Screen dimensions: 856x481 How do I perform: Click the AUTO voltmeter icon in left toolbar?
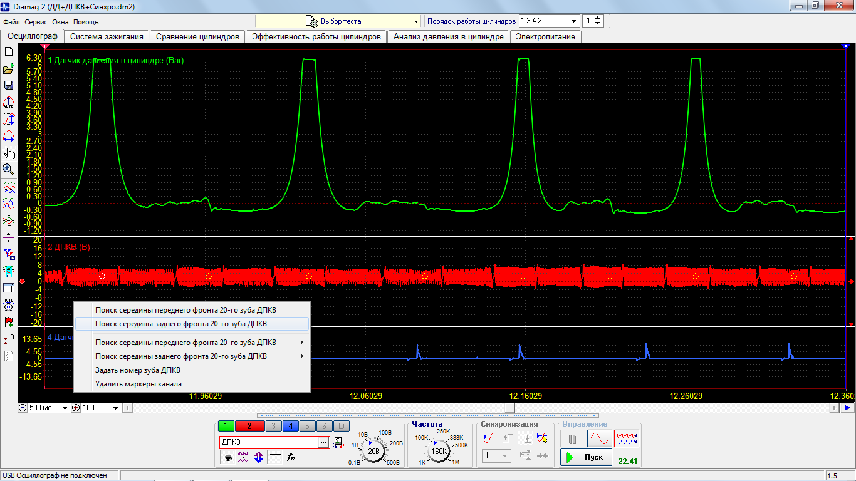coord(9,305)
